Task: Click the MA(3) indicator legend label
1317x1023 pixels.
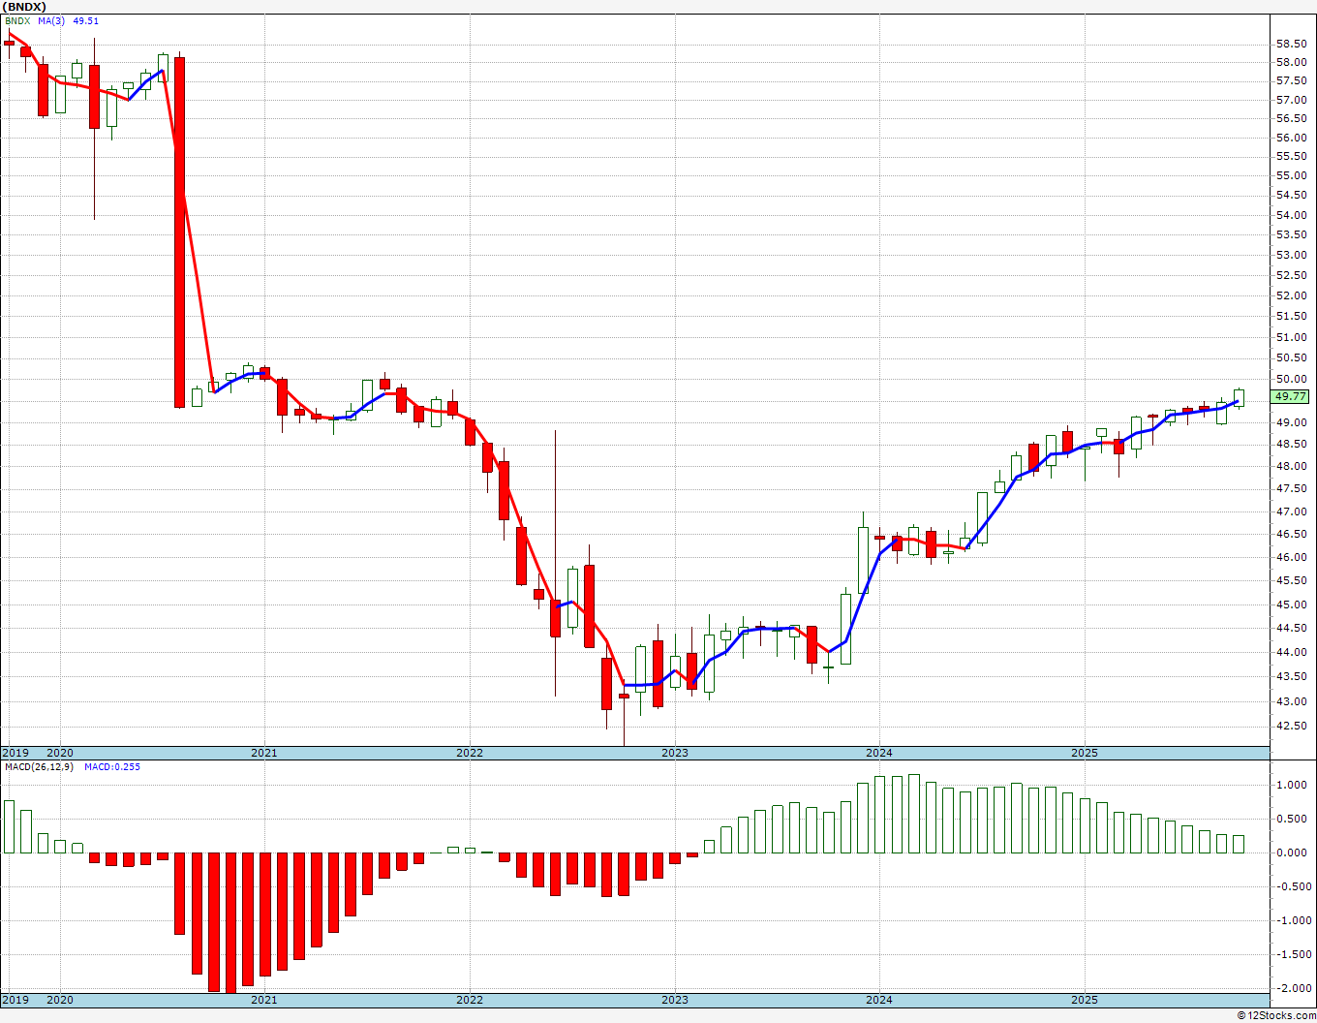Action: click(x=52, y=20)
